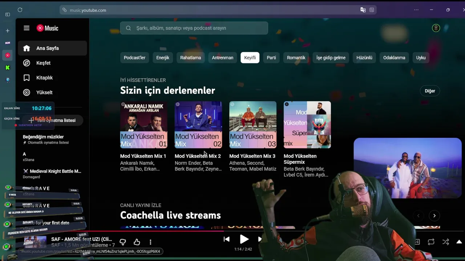Open Medieval Knight Battle playlist
The height and width of the screenshot is (261, 465).
click(52, 174)
